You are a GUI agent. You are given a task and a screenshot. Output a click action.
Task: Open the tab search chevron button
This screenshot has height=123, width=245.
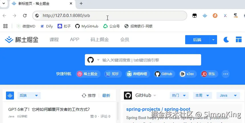coord(4,3)
